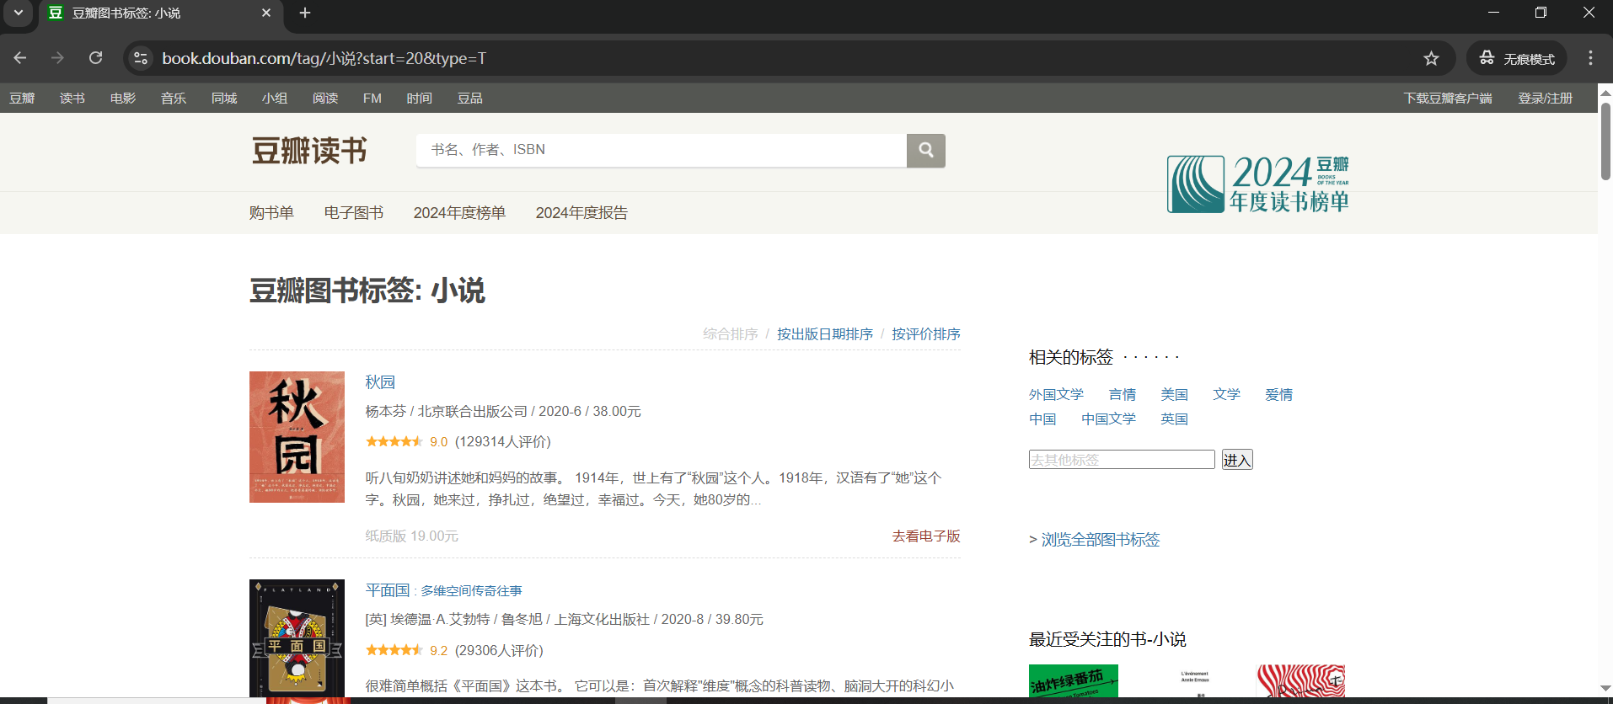
Task: Close the 豆瓣图书标签 tab
Action: [x=266, y=13]
